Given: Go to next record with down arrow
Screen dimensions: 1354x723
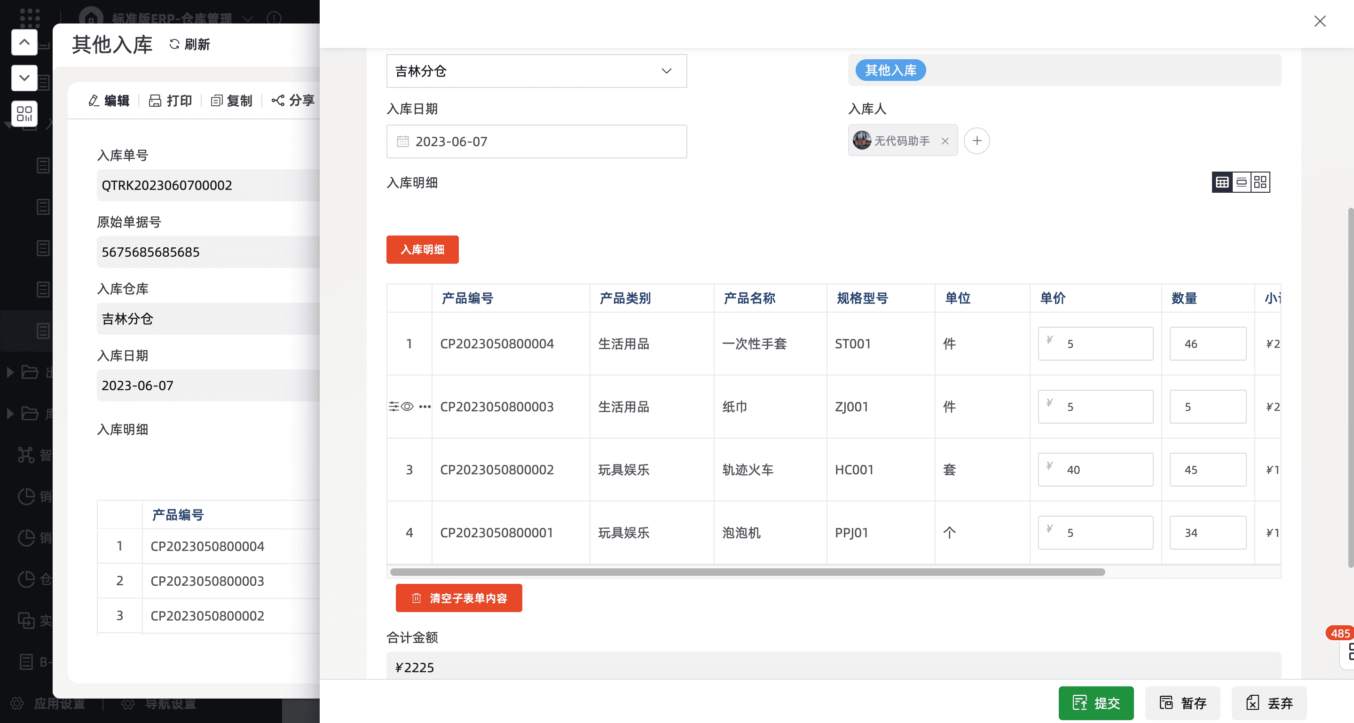Looking at the screenshot, I should click(24, 78).
